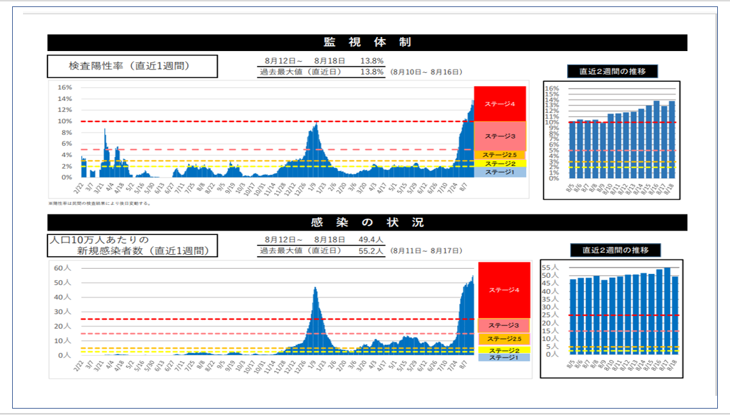The width and height of the screenshot is (730, 415).
Task: Select the 検査陽性率（直近1週間） title box
Action: point(132,66)
